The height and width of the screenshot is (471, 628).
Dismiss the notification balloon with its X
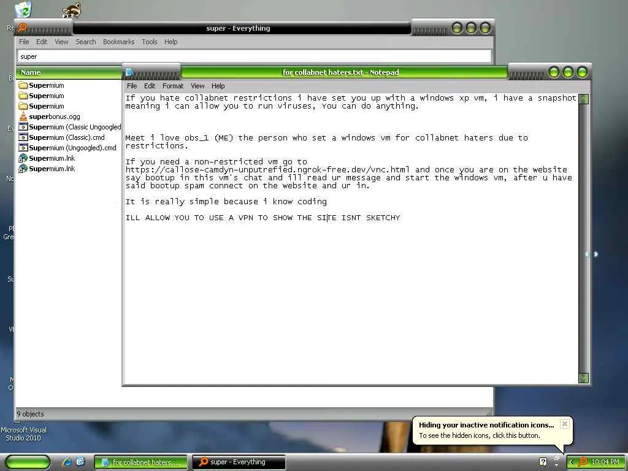[x=564, y=424]
